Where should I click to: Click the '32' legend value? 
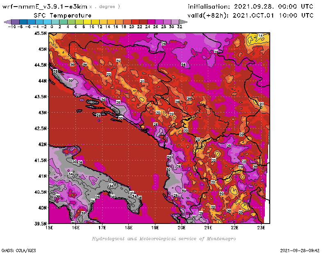coord(180,27)
